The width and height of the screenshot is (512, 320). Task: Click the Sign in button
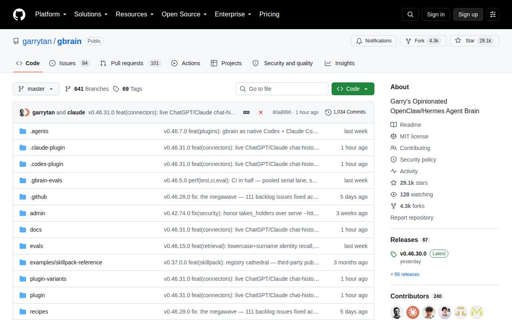pyautogui.click(x=436, y=14)
